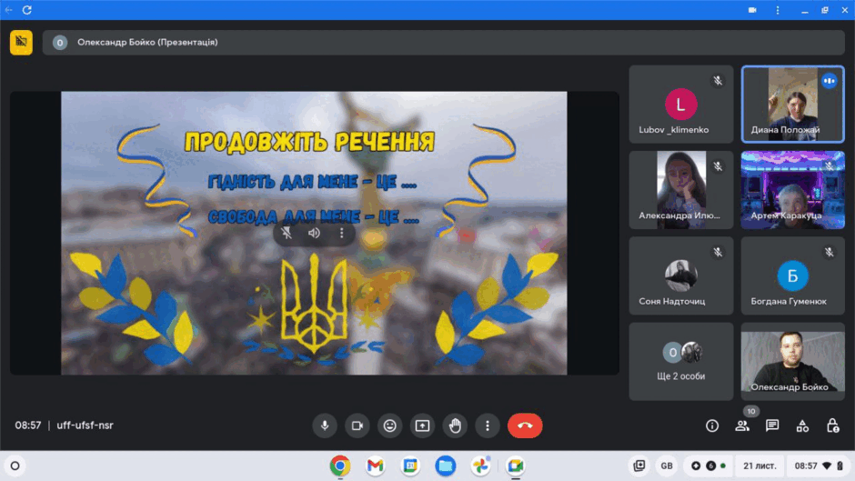Open quick settings at the 08:57 clock
The height and width of the screenshot is (481, 855).
[818, 466]
